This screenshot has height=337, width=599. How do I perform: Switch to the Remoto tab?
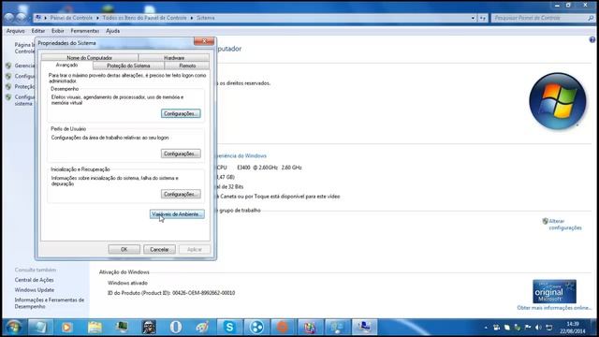tap(187, 66)
